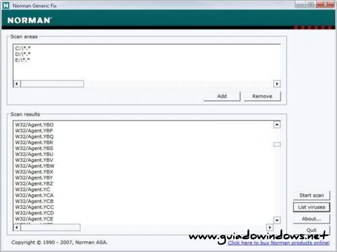Click scan areas left scroll arrow
The width and height of the screenshot is (337, 252).
pyautogui.click(x=17, y=84)
